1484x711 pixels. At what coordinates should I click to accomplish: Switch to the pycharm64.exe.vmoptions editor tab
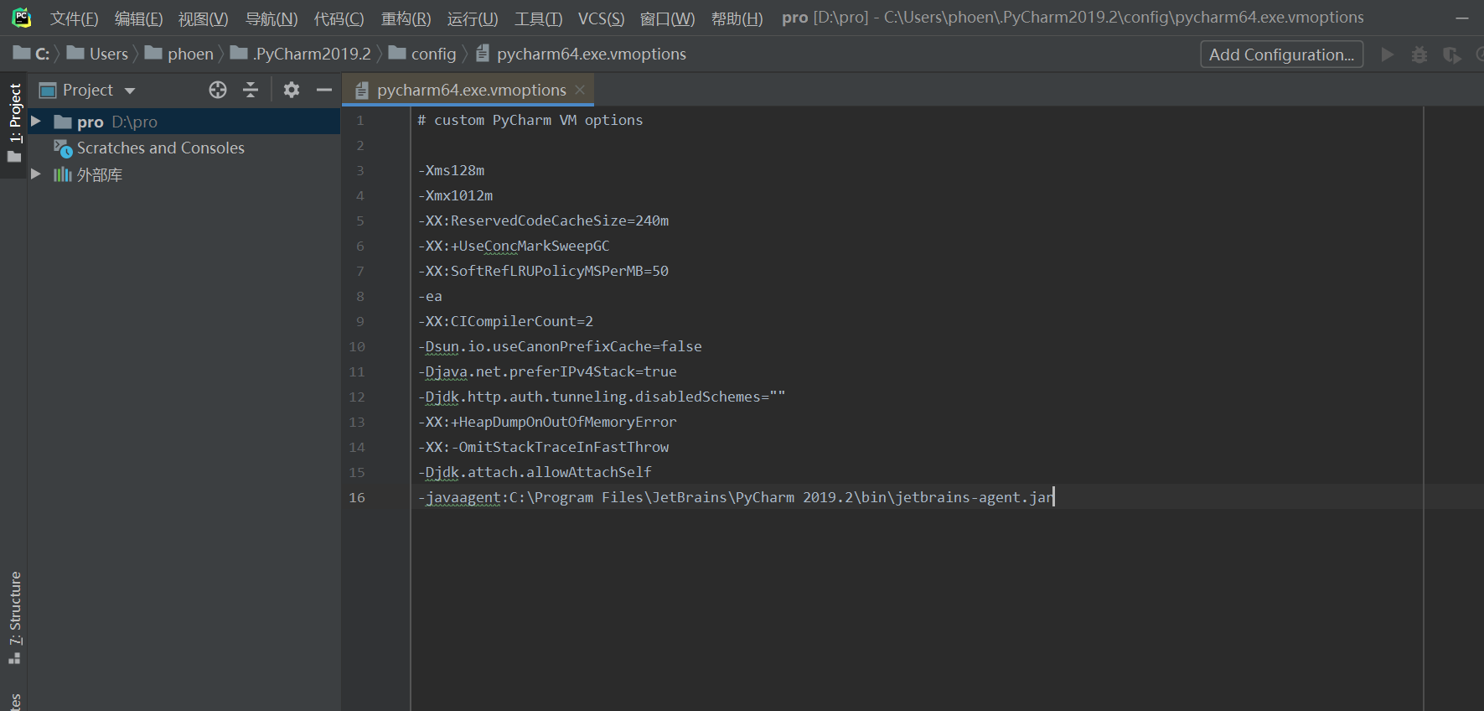[471, 90]
